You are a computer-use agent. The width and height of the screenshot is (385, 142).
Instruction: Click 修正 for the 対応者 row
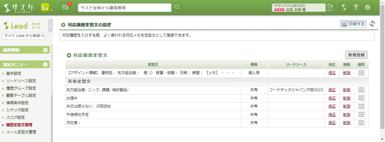pyautogui.click(x=332, y=123)
